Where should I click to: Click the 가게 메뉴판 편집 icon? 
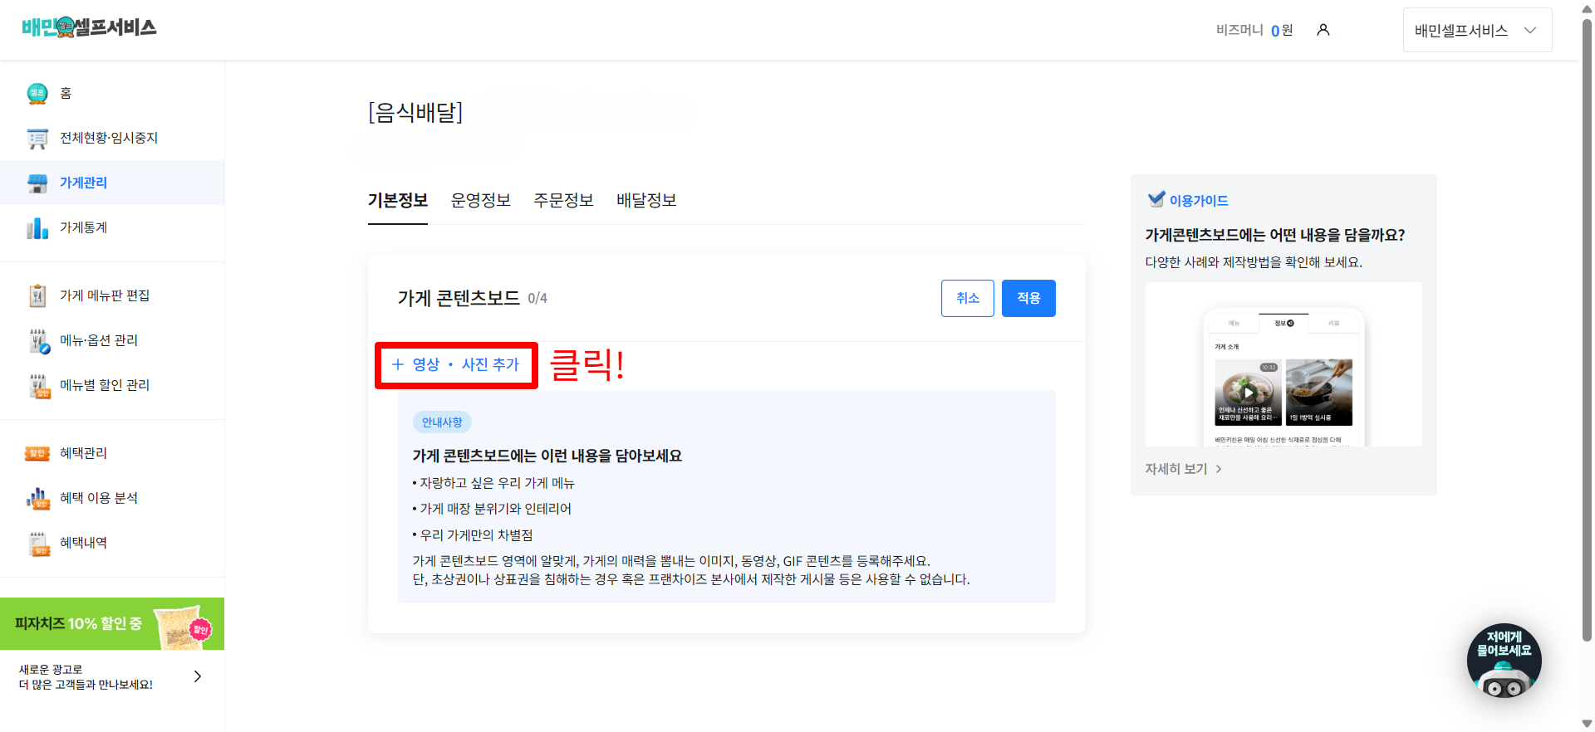[37, 295]
